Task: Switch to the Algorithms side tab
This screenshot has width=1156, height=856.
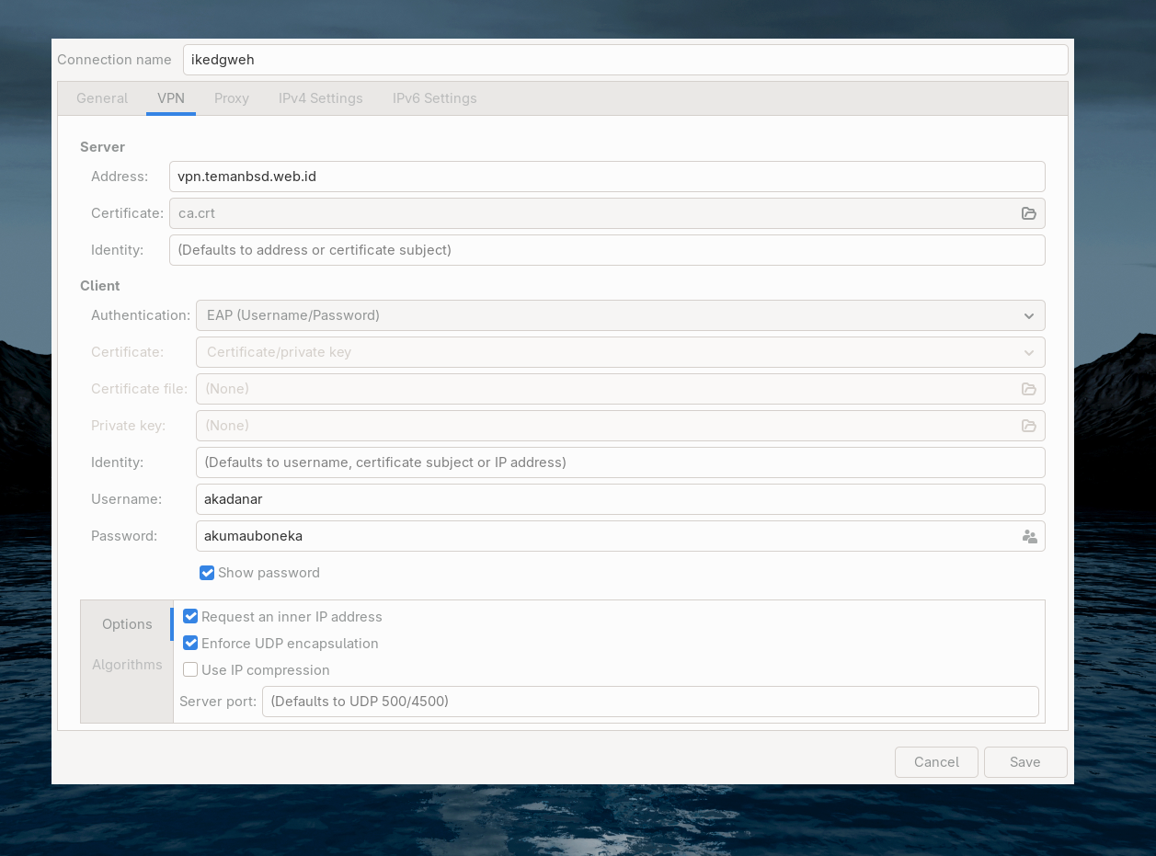Action: coord(127,665)
